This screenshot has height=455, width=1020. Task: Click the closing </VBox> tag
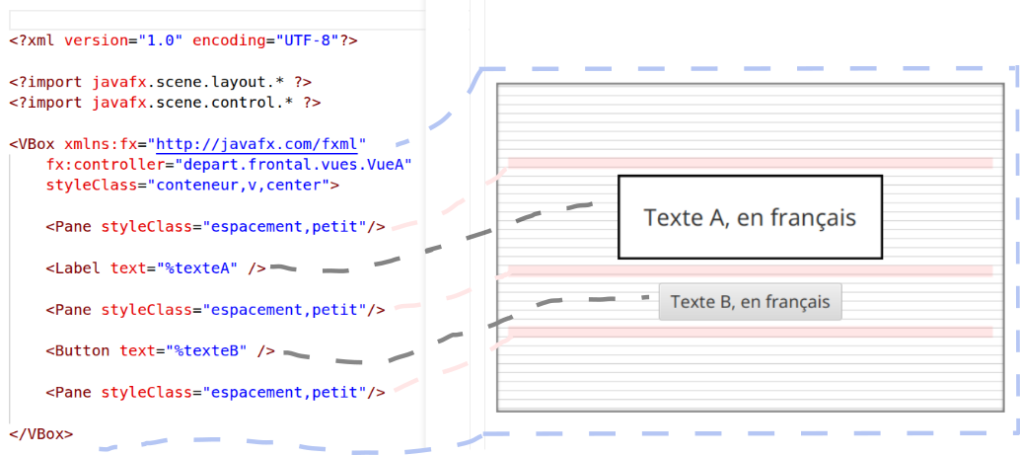[41, 434]
